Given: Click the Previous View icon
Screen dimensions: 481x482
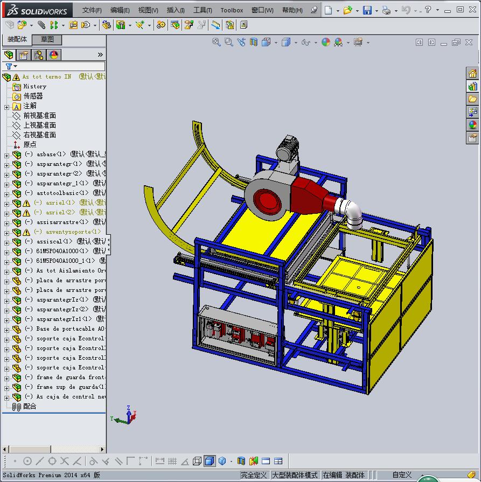Looking at the screenshot, I should click(241, 42).
